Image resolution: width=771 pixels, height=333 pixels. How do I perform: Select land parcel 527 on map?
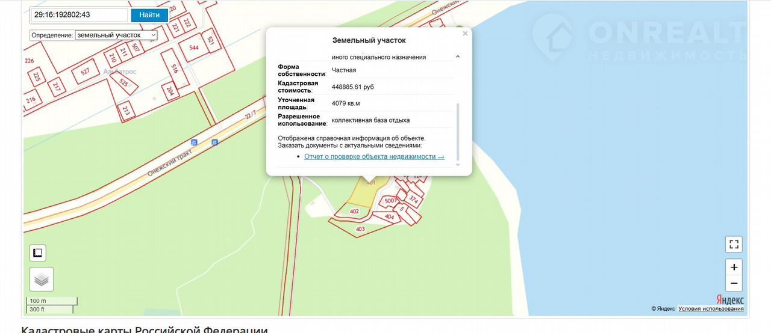(86, 72)
